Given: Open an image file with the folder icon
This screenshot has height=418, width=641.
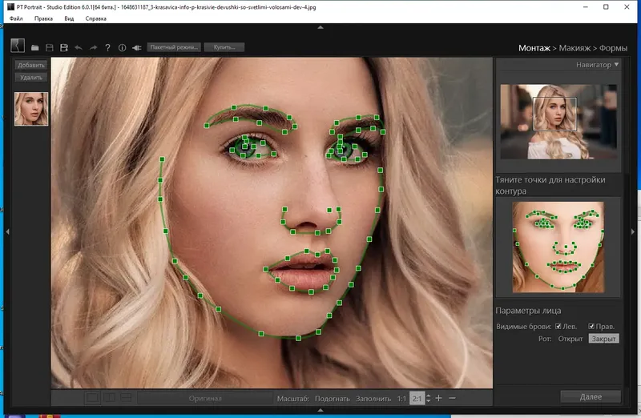Looking at the screenshot, I should point(35,48).
